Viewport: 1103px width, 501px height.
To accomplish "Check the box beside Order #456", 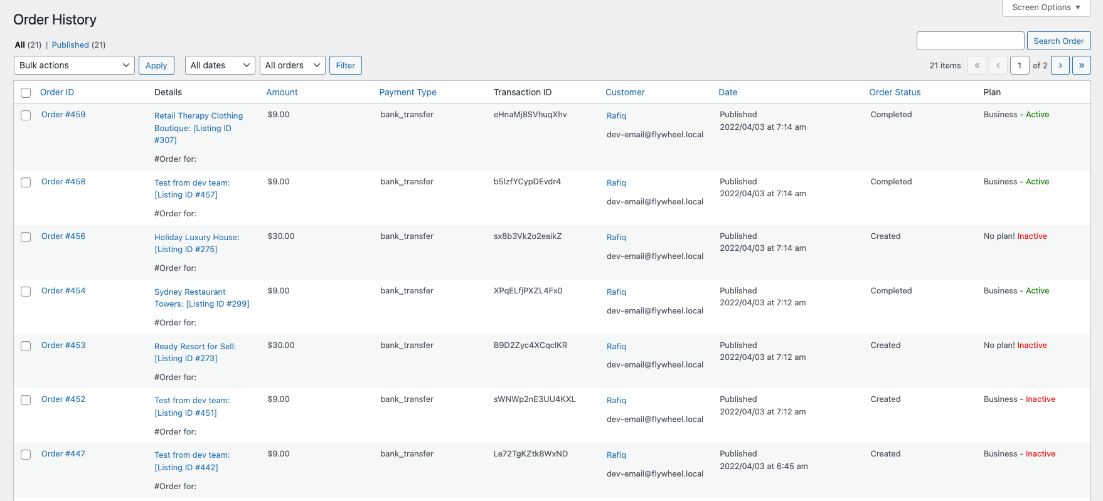I will click(x=26, y=237).
